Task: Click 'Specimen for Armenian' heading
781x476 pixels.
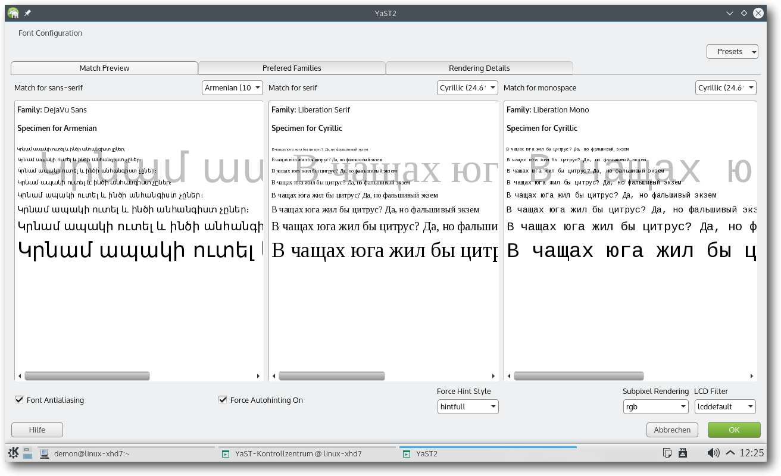Action: click(57, 128)
